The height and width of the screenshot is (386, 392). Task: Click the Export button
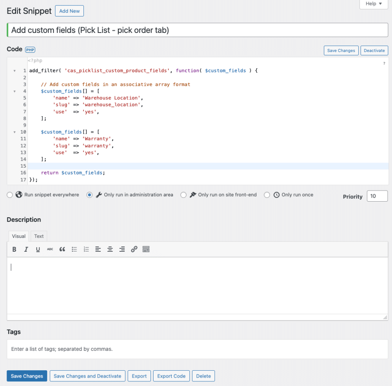click(x=139, y=376)
